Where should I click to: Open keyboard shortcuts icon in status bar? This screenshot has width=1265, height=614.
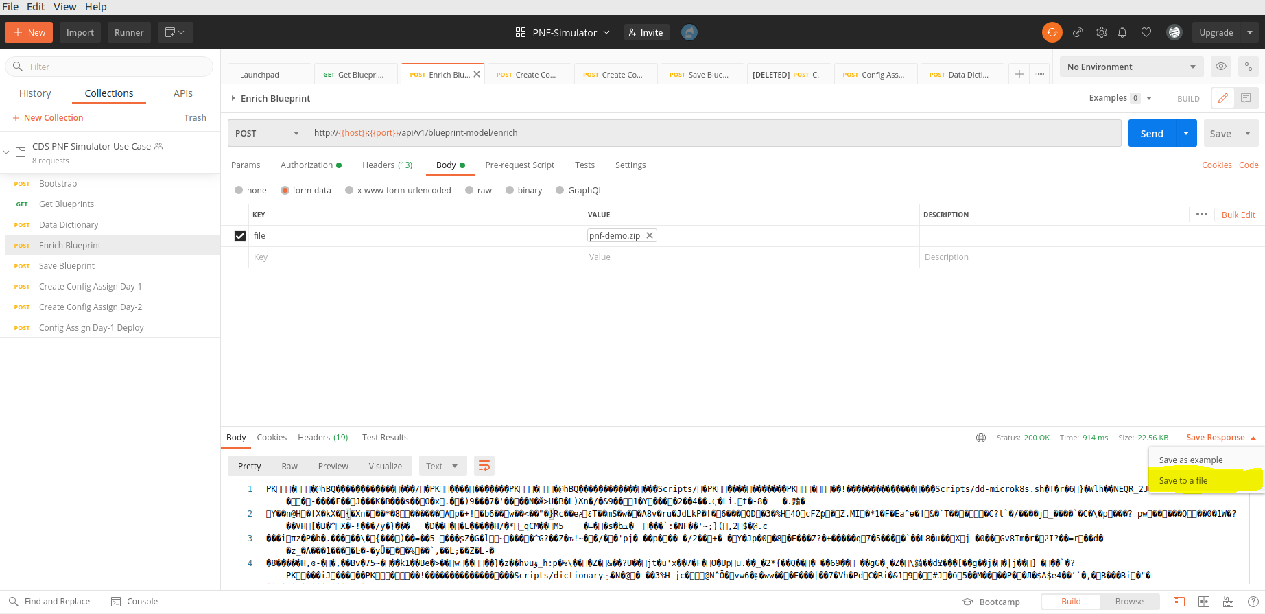pyautogui.click(x=1228, y=602)
